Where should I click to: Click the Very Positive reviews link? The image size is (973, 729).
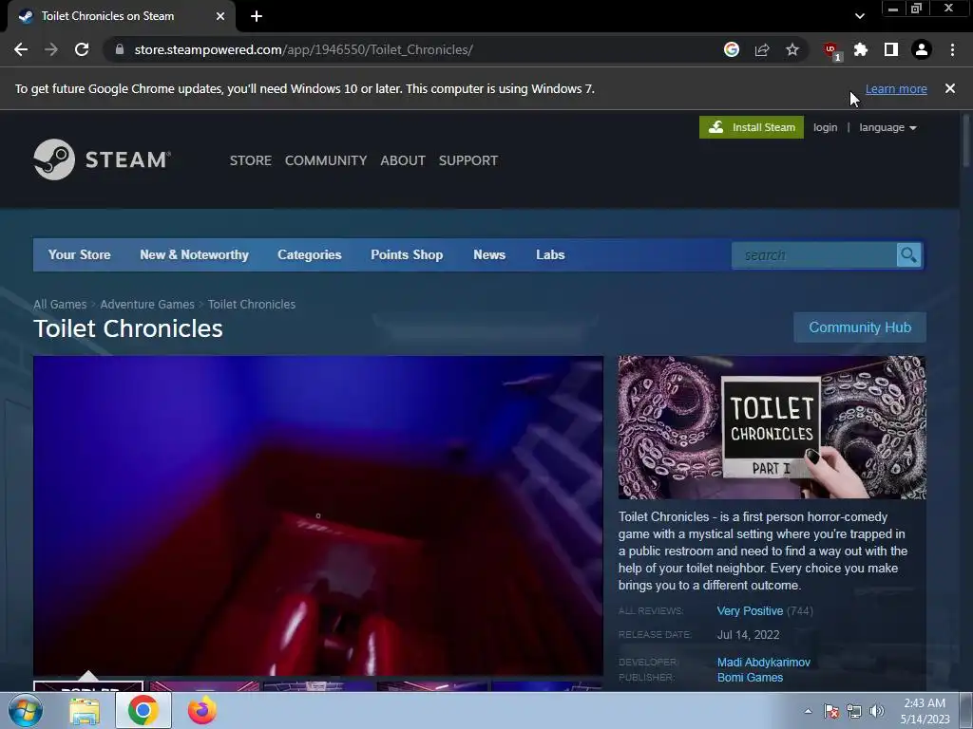(x=751, y=611)
